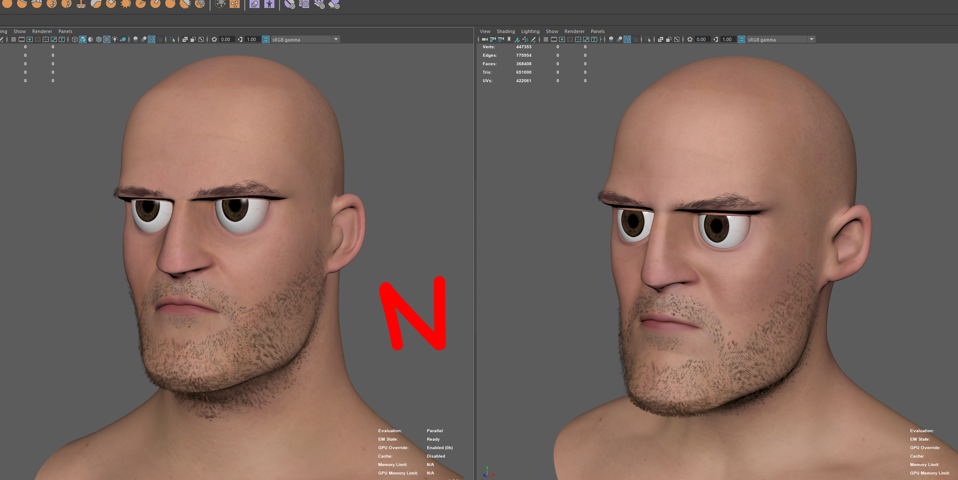
Task: Click the grease pencil icon in right viewport
Action: point(533,39)
